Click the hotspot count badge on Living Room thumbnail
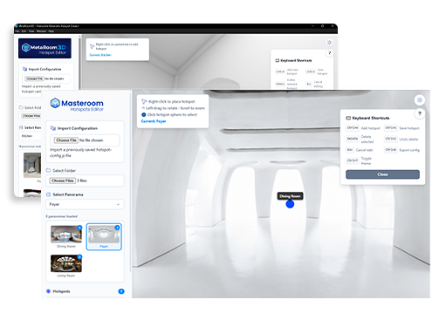Image resolution: width=439 pixels, height=327 pixels. coord(79,256)
